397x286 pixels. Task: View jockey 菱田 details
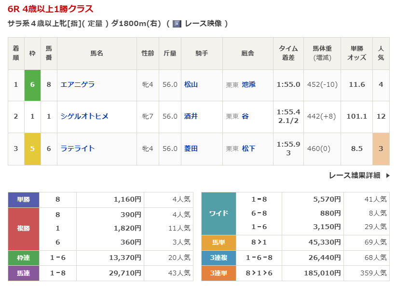pos(191,149)
